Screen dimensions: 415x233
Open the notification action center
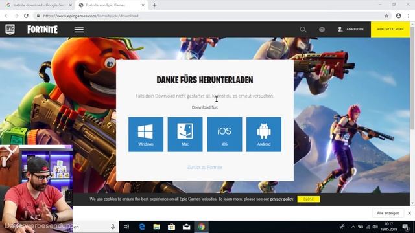405,227
